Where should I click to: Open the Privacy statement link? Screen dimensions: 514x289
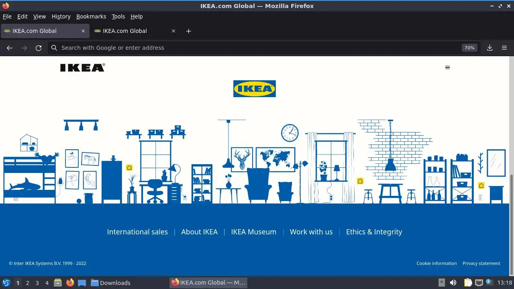coord(481,263)
